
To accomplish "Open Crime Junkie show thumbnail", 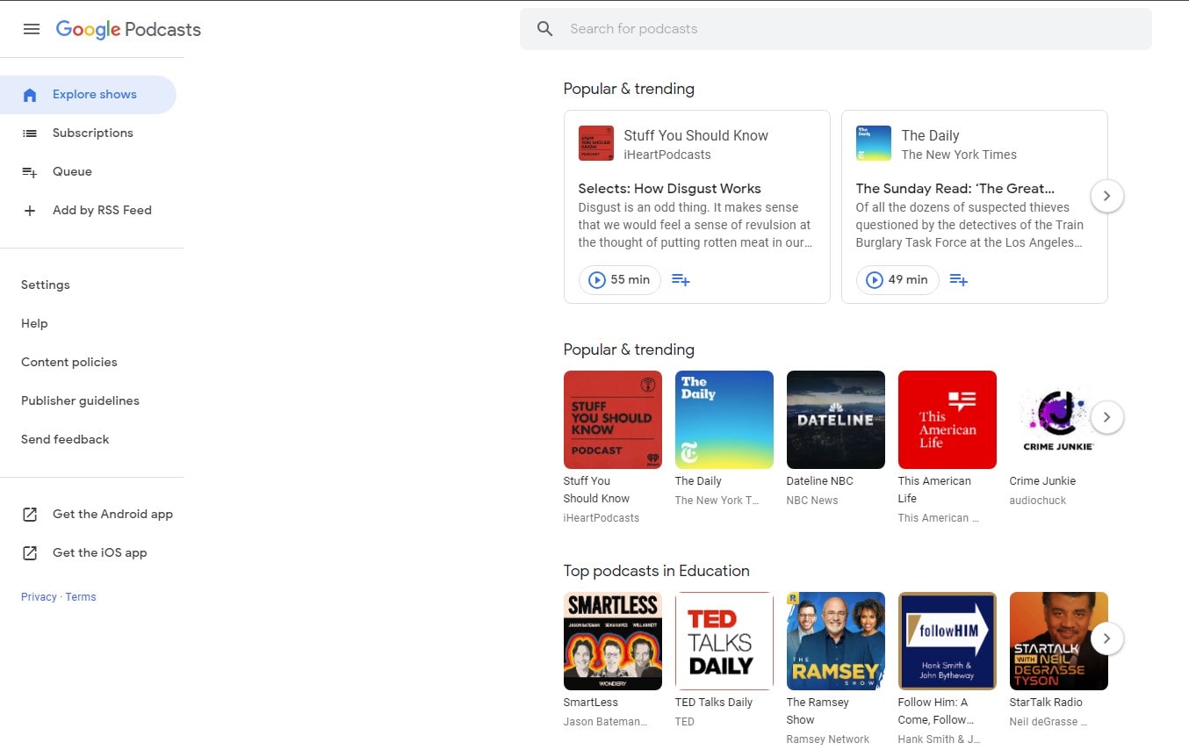I will [1059, 420].
